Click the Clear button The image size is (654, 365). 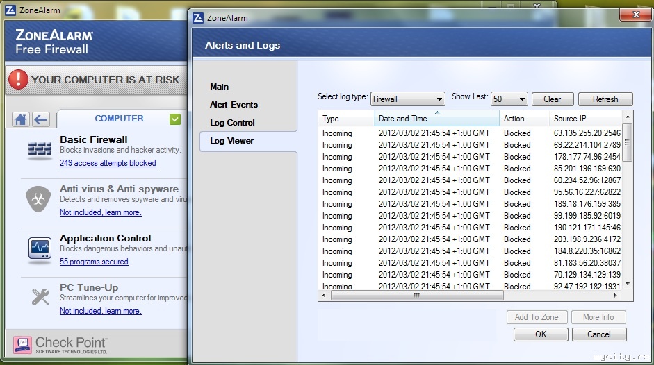tap(553, 99)
